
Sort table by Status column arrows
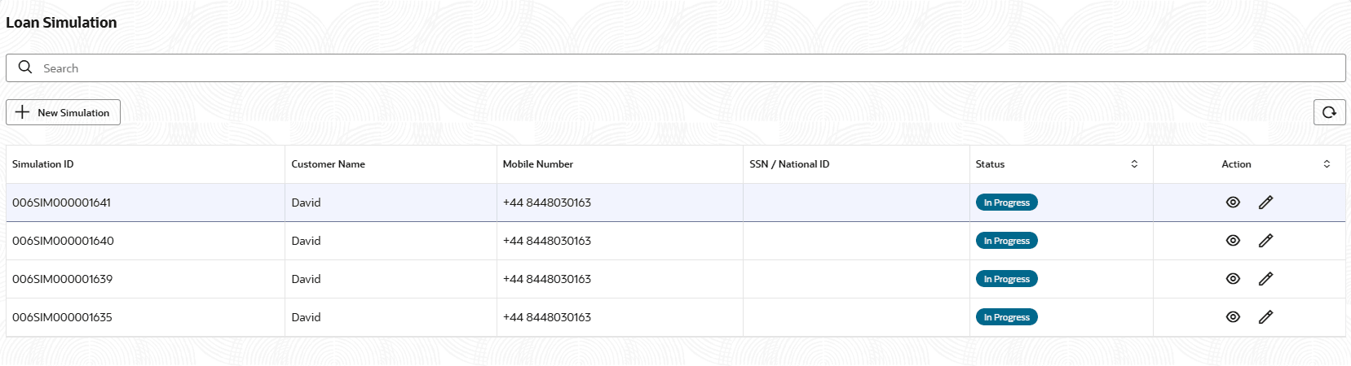1134,164
